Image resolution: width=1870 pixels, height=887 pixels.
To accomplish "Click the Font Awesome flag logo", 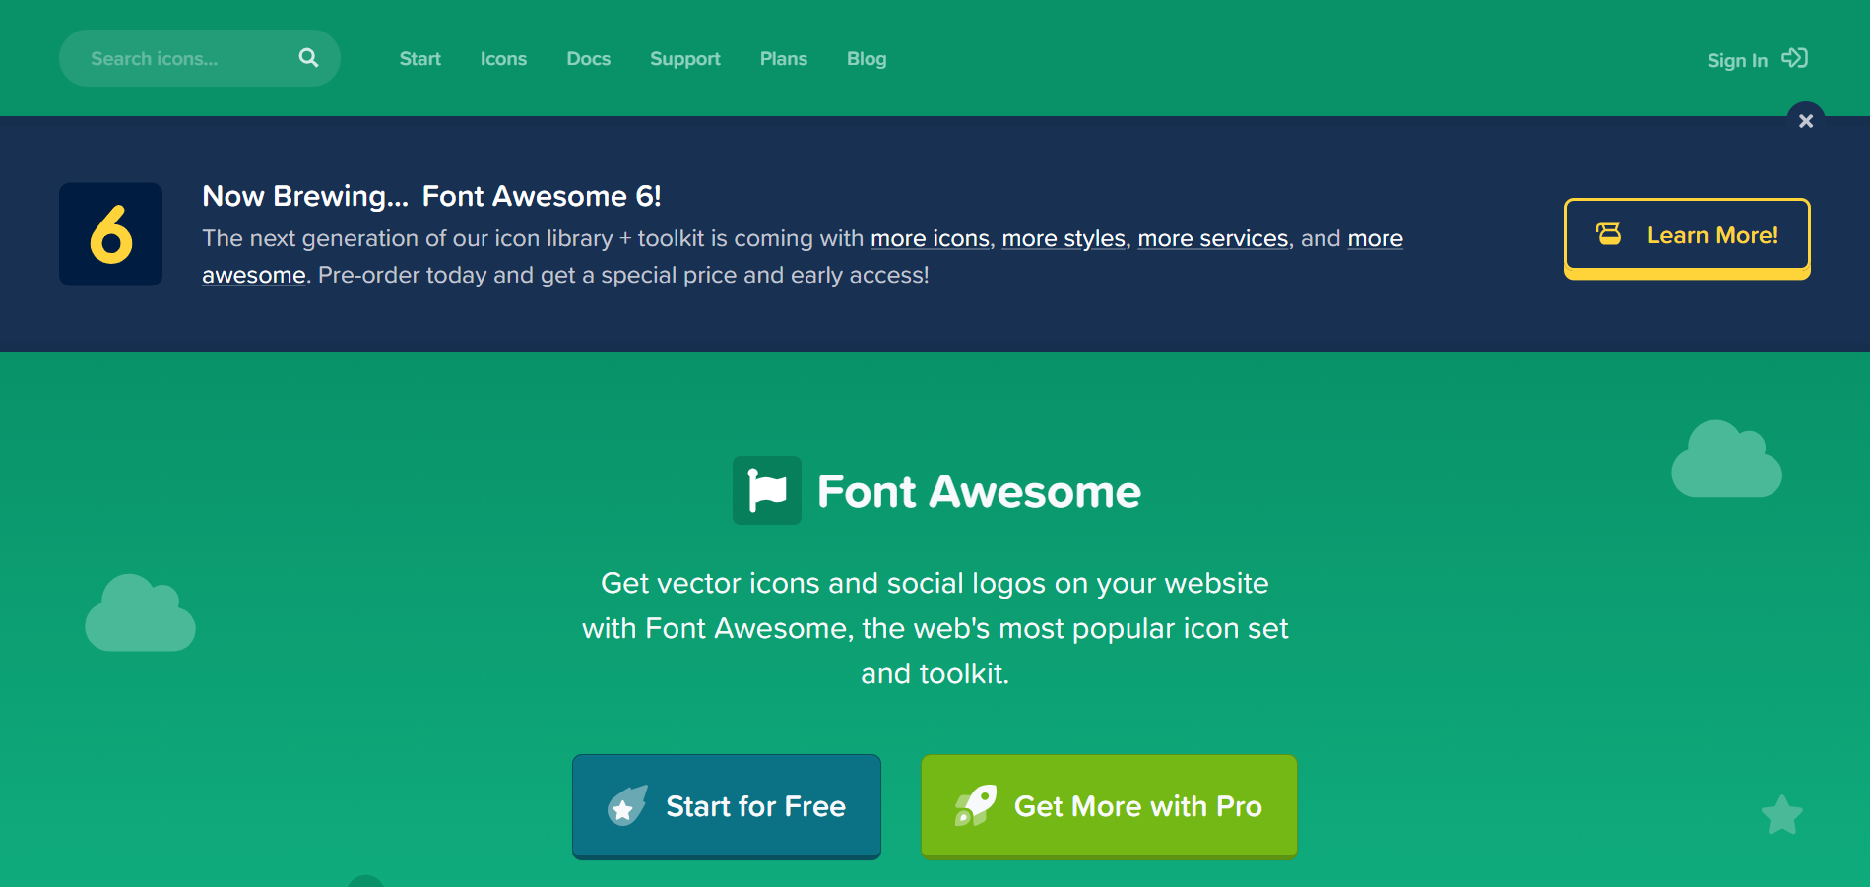I will [767, 490].
